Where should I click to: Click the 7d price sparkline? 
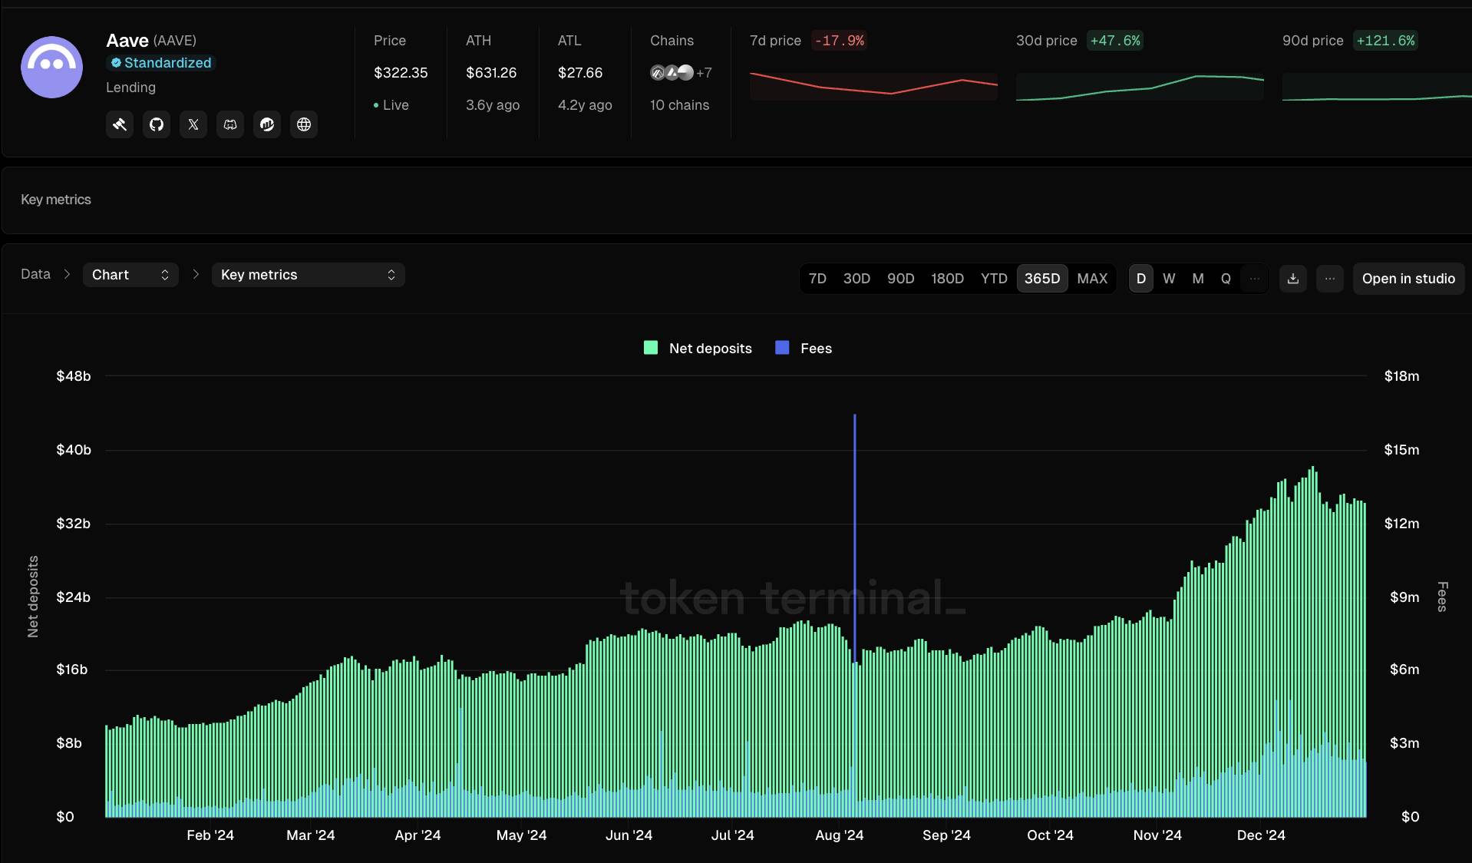(x=873, y=86)
